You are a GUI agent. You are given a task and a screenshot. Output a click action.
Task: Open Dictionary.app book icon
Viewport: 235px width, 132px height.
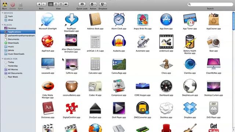tap(48, 108)
